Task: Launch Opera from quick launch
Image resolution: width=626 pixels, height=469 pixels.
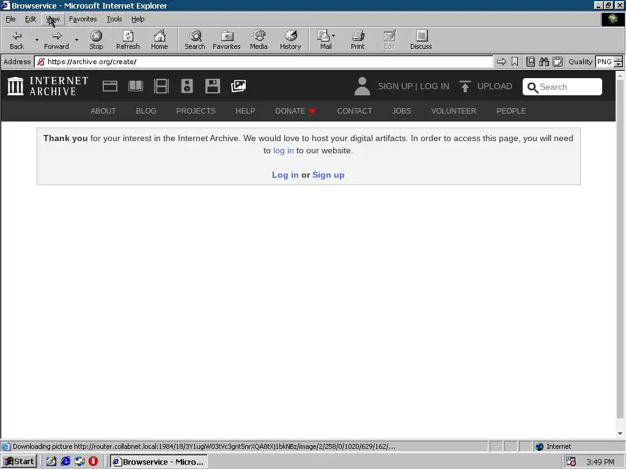Action: 93,462
